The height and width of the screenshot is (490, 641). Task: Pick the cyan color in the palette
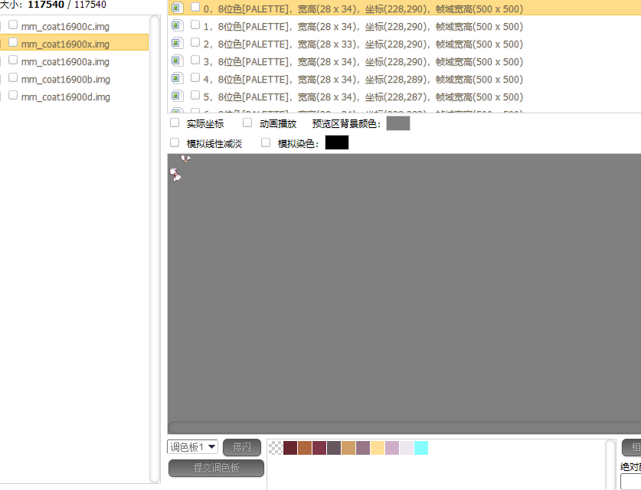421,448
